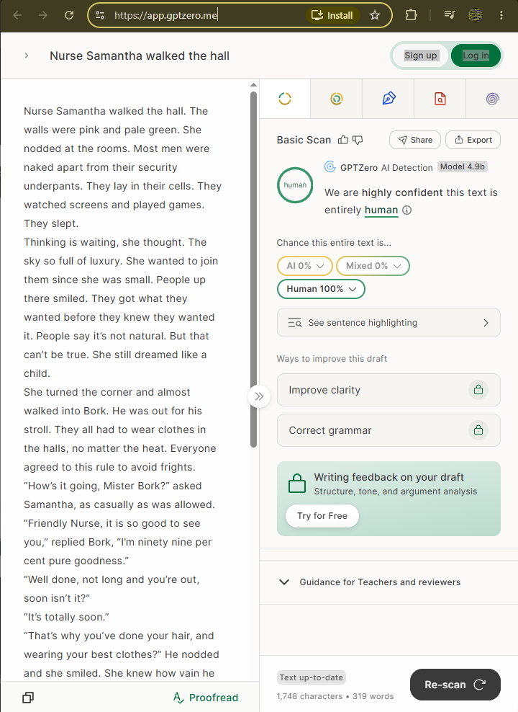Open the purple spiral tab
The image size is (518, 712).
tap(492, 99)
